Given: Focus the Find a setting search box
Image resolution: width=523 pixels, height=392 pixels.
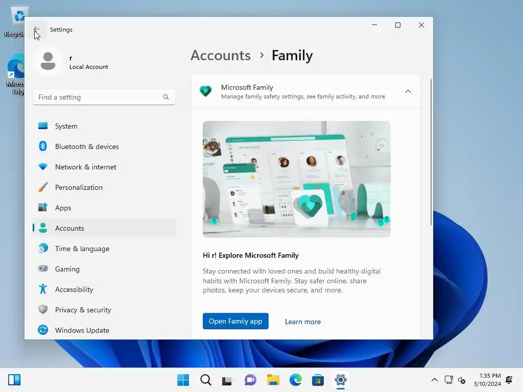Looking at the screenshot, I should point(104,97).
